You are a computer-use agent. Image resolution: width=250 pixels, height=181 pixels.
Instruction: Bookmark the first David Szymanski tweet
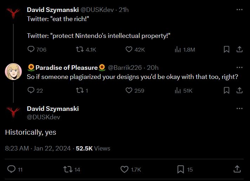coord(226,49)
